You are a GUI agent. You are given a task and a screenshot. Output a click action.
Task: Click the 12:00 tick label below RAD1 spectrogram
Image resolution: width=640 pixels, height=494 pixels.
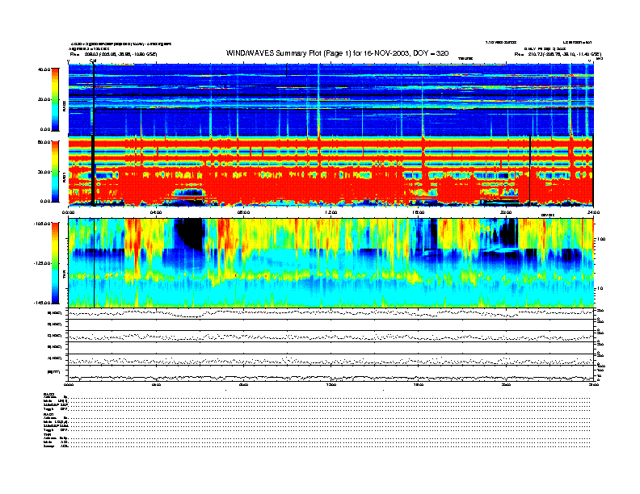[x=331, y=212]
